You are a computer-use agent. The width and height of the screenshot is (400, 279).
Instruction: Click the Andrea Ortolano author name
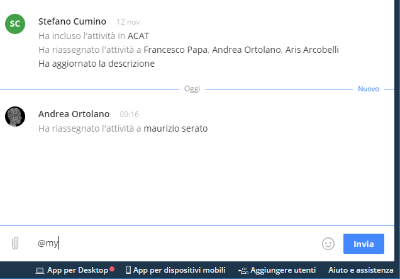[74, 114]
